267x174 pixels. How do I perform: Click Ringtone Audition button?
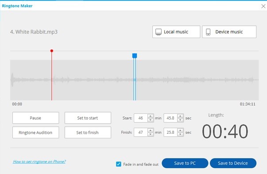click(x=35, y=132)
